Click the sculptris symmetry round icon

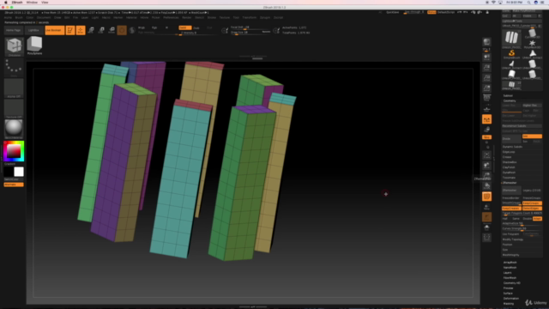coord(132,31)
